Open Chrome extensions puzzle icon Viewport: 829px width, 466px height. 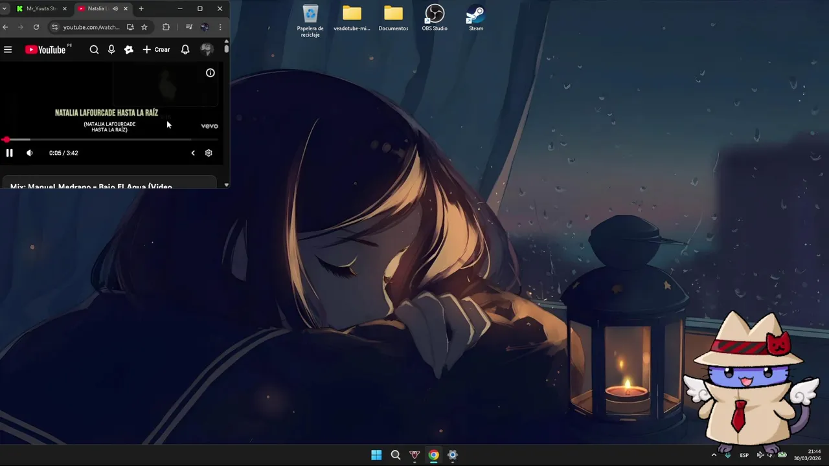pos(166,27)
